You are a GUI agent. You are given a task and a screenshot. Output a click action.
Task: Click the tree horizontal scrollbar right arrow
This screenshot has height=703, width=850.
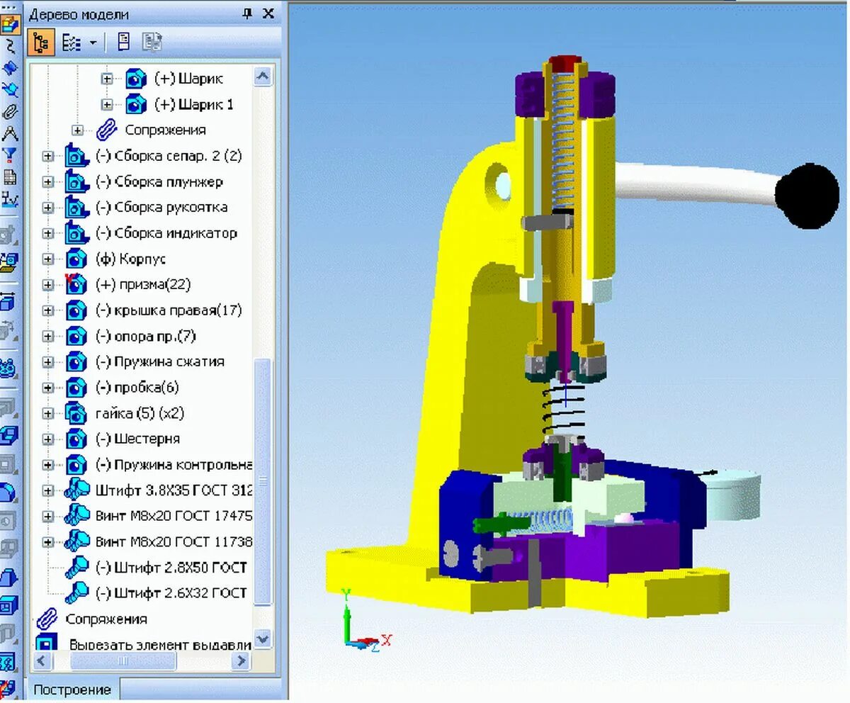coord(242,661)
